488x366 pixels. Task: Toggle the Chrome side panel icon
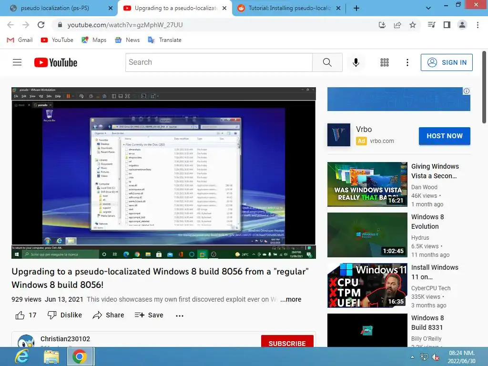tap(447, 25)
